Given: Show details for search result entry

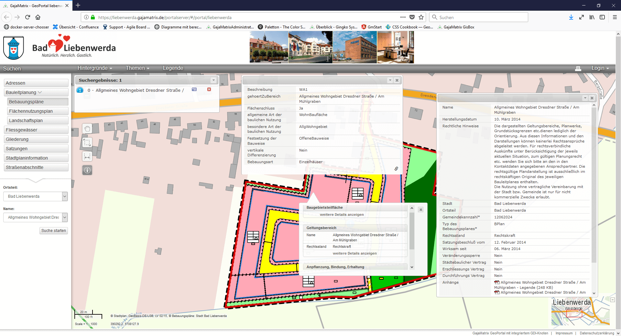Looking at the screenshot, I should [x=194, y=89].
